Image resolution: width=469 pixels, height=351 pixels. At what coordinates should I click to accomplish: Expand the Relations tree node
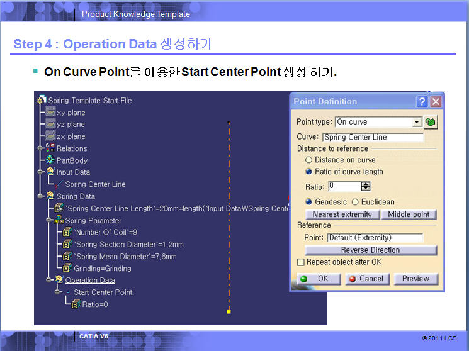click(40, 148)
